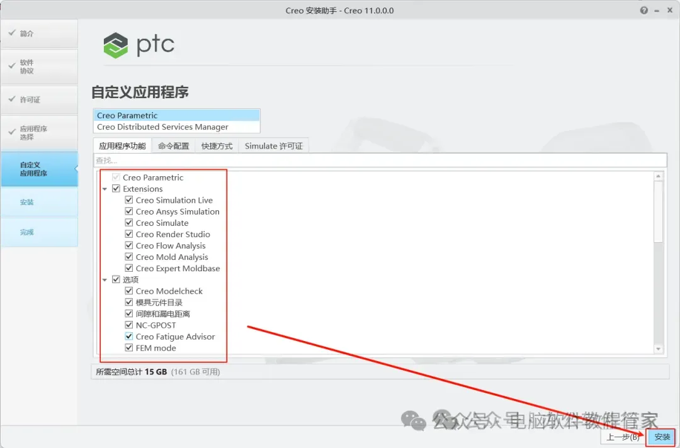Uncheck Creo Fatigue Advisor
The image size is (680, 448).
pyautogui.click(x=129, y=336)
